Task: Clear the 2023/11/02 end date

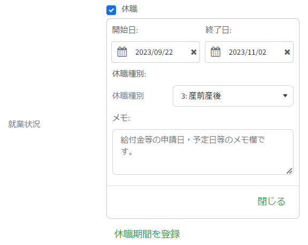Action: (x=287, y=52)
